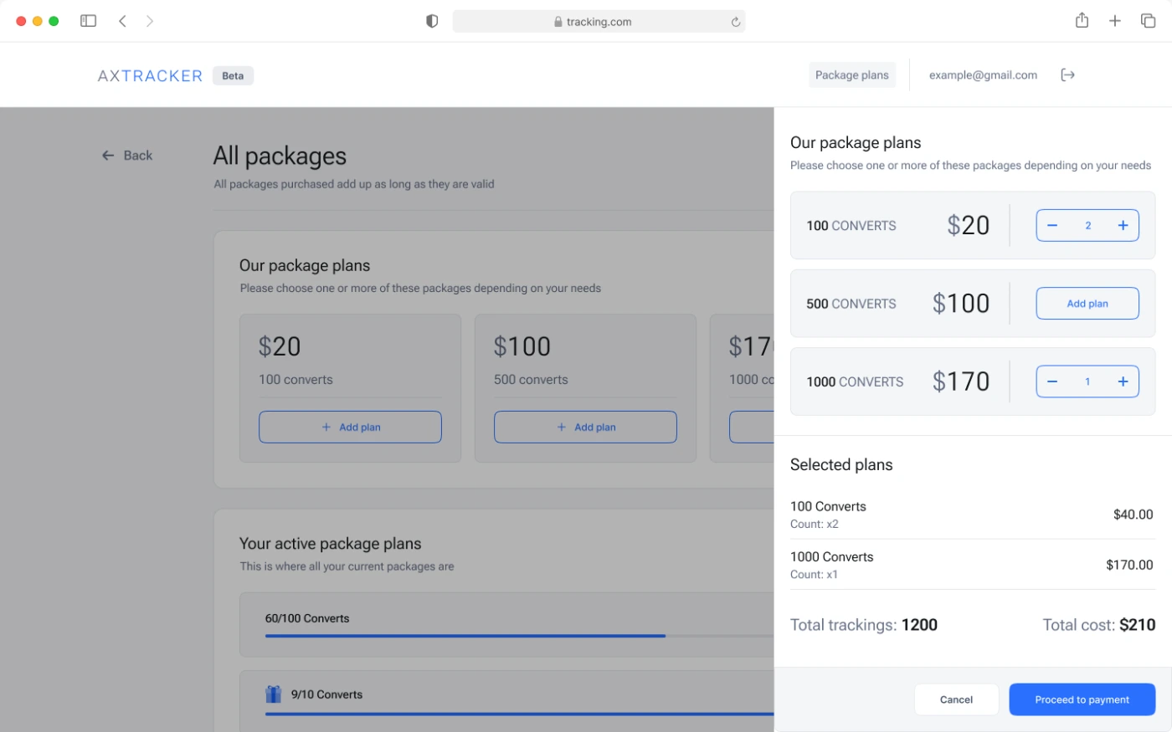Click the gift icon on 9/10 Converts
This screenshot has height=732, width=1172.
(273, 694)
